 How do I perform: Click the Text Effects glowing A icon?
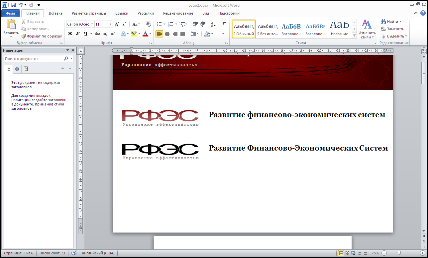[123, 34]
